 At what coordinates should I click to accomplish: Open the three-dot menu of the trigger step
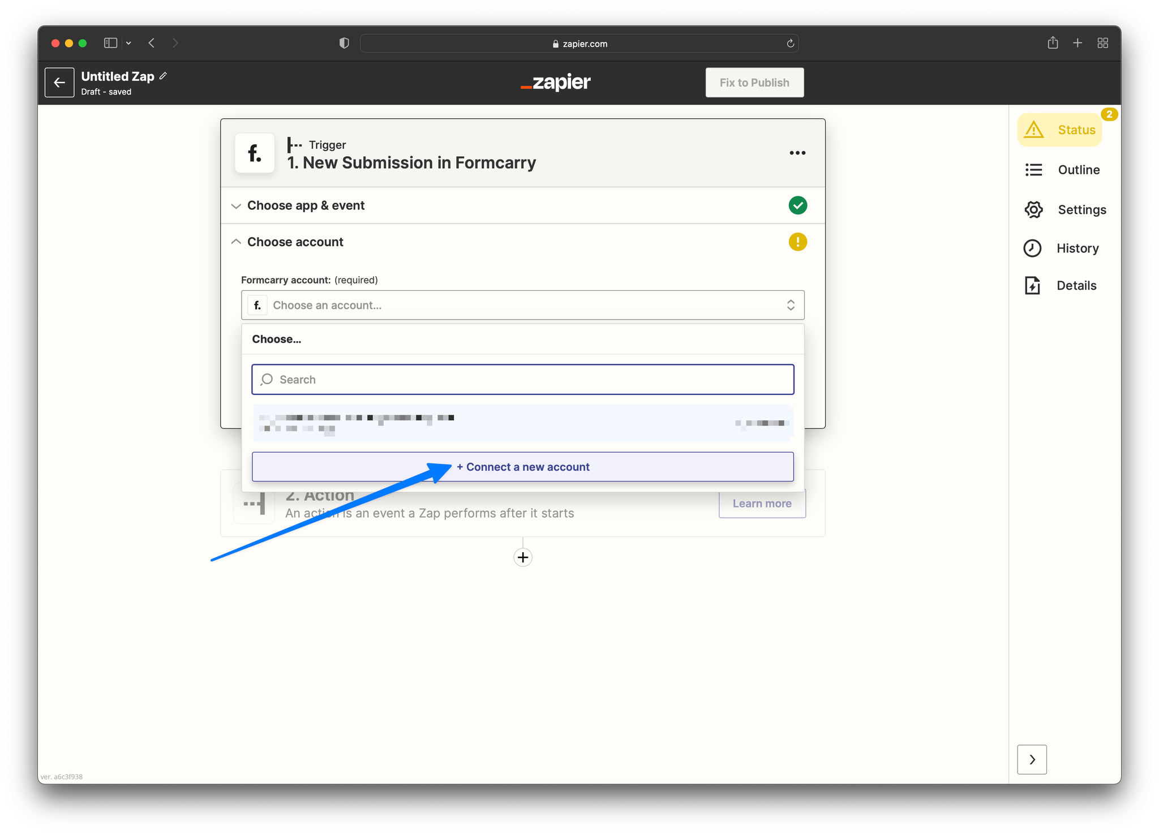[797, 153]
